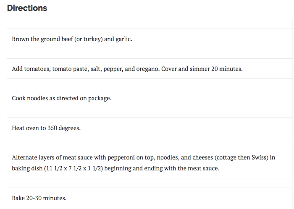Click the line starting with Alternate layers

(x=143, y=158)
